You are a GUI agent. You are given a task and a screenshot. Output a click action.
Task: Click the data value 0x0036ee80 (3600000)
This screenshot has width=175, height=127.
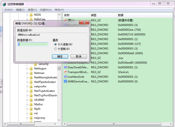click(132, 63)
